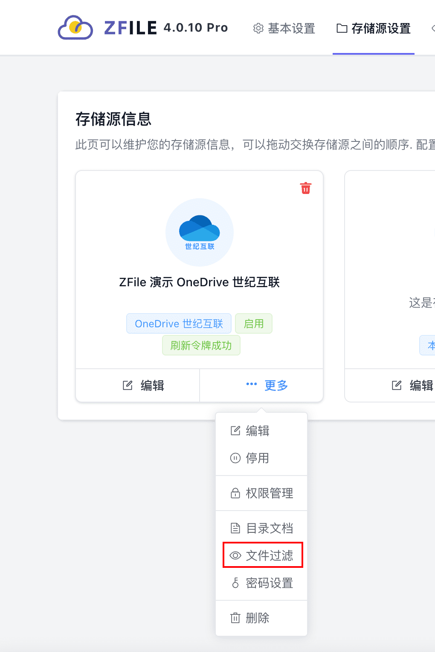Click the 刷新令牌成功 status tag

[201, 345]
